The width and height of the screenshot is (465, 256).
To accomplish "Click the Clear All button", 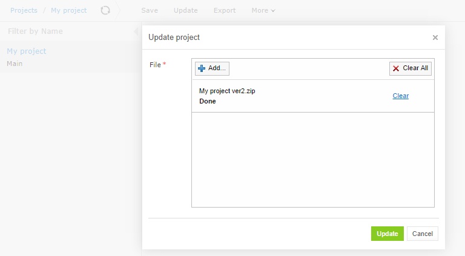I will (x=411, y=68).
